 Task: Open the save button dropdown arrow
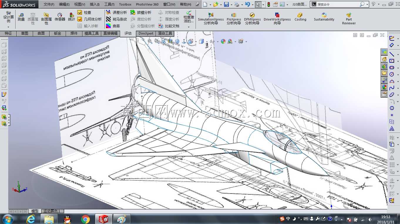coord(231,4)
